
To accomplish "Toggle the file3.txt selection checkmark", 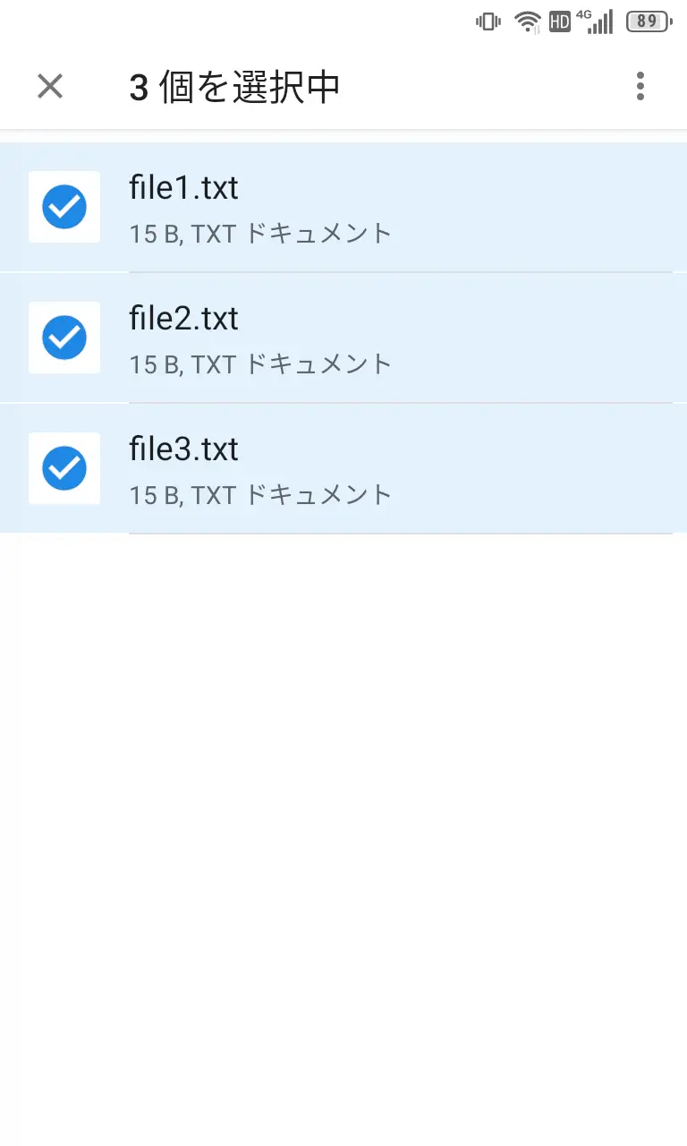I will (x=64, y=468).
